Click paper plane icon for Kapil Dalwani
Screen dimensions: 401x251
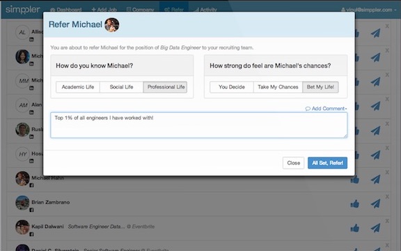375,228
